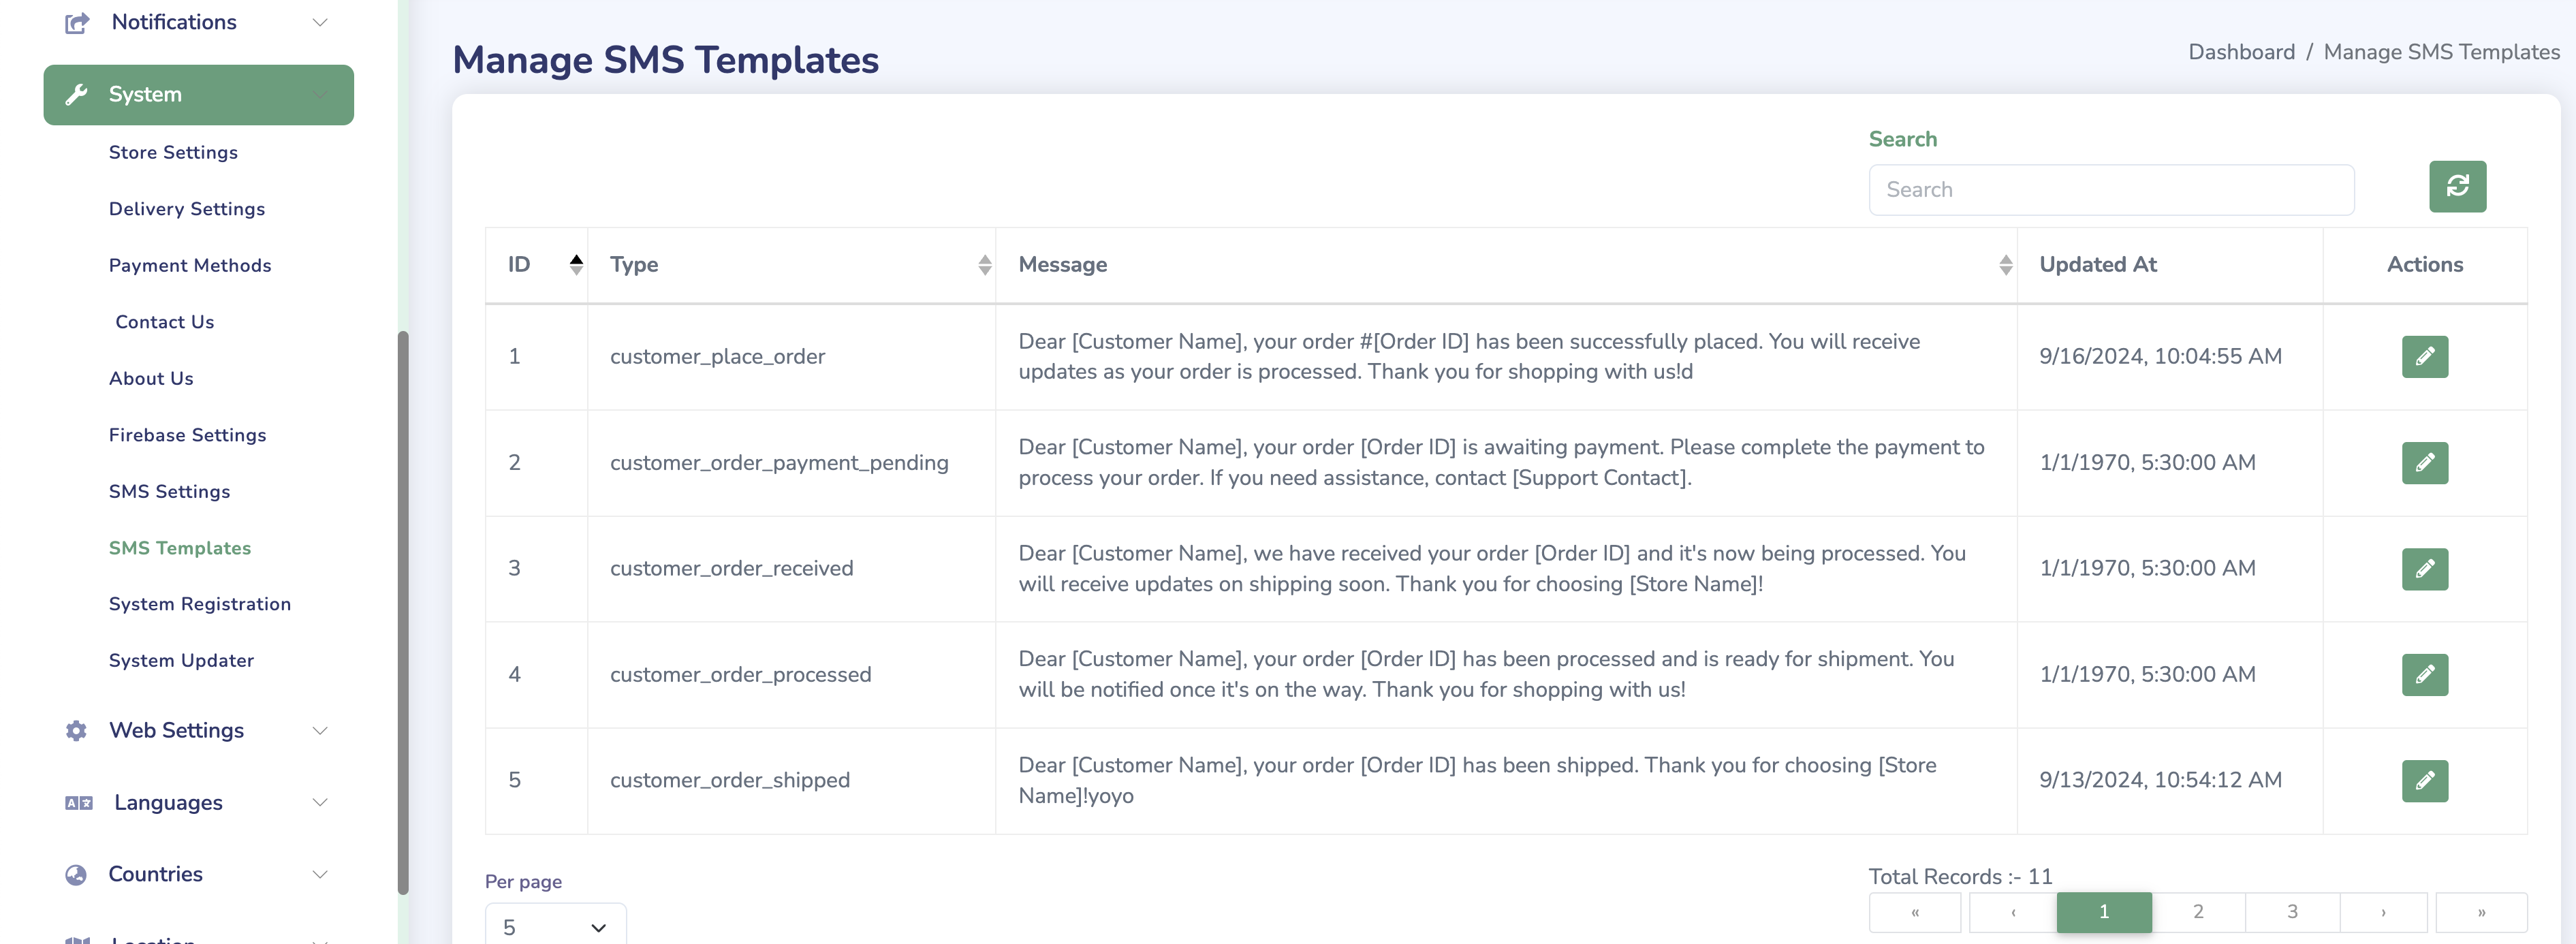Focus the Search input field
This screenshot has width=2576, height=944.
[2111, 190]
